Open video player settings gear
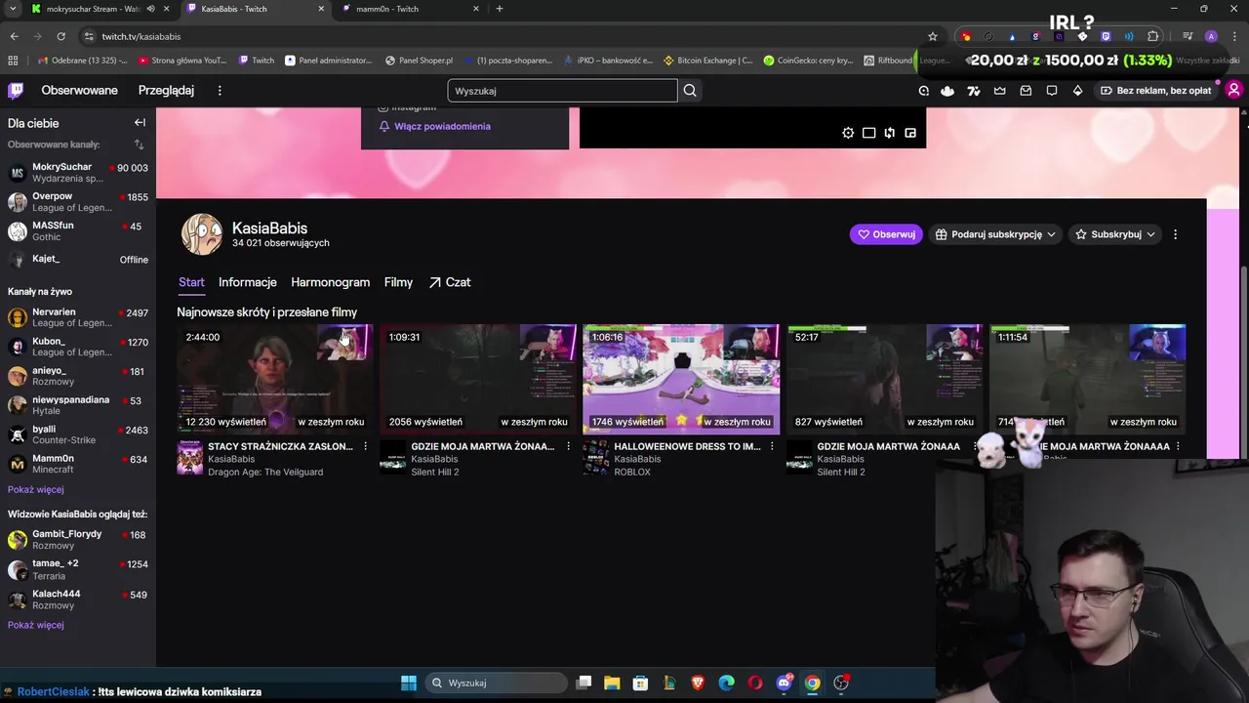The width and height of the screenshot is (1249, 703). 848,133
